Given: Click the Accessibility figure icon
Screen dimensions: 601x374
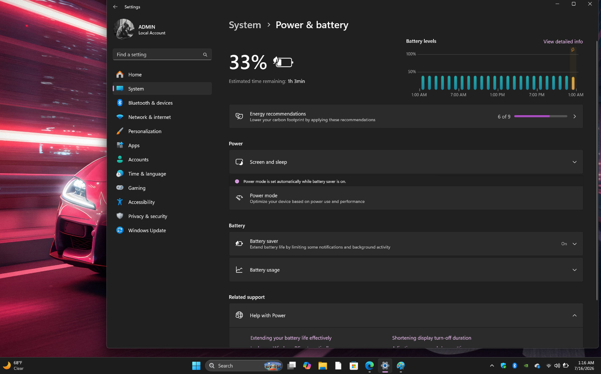Looking at the screenshot, I should [120, 202].
